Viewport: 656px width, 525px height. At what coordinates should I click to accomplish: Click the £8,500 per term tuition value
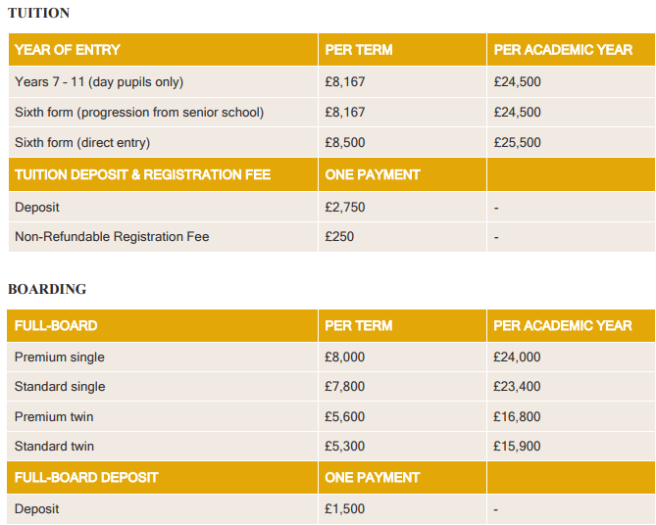pos(345,143)
